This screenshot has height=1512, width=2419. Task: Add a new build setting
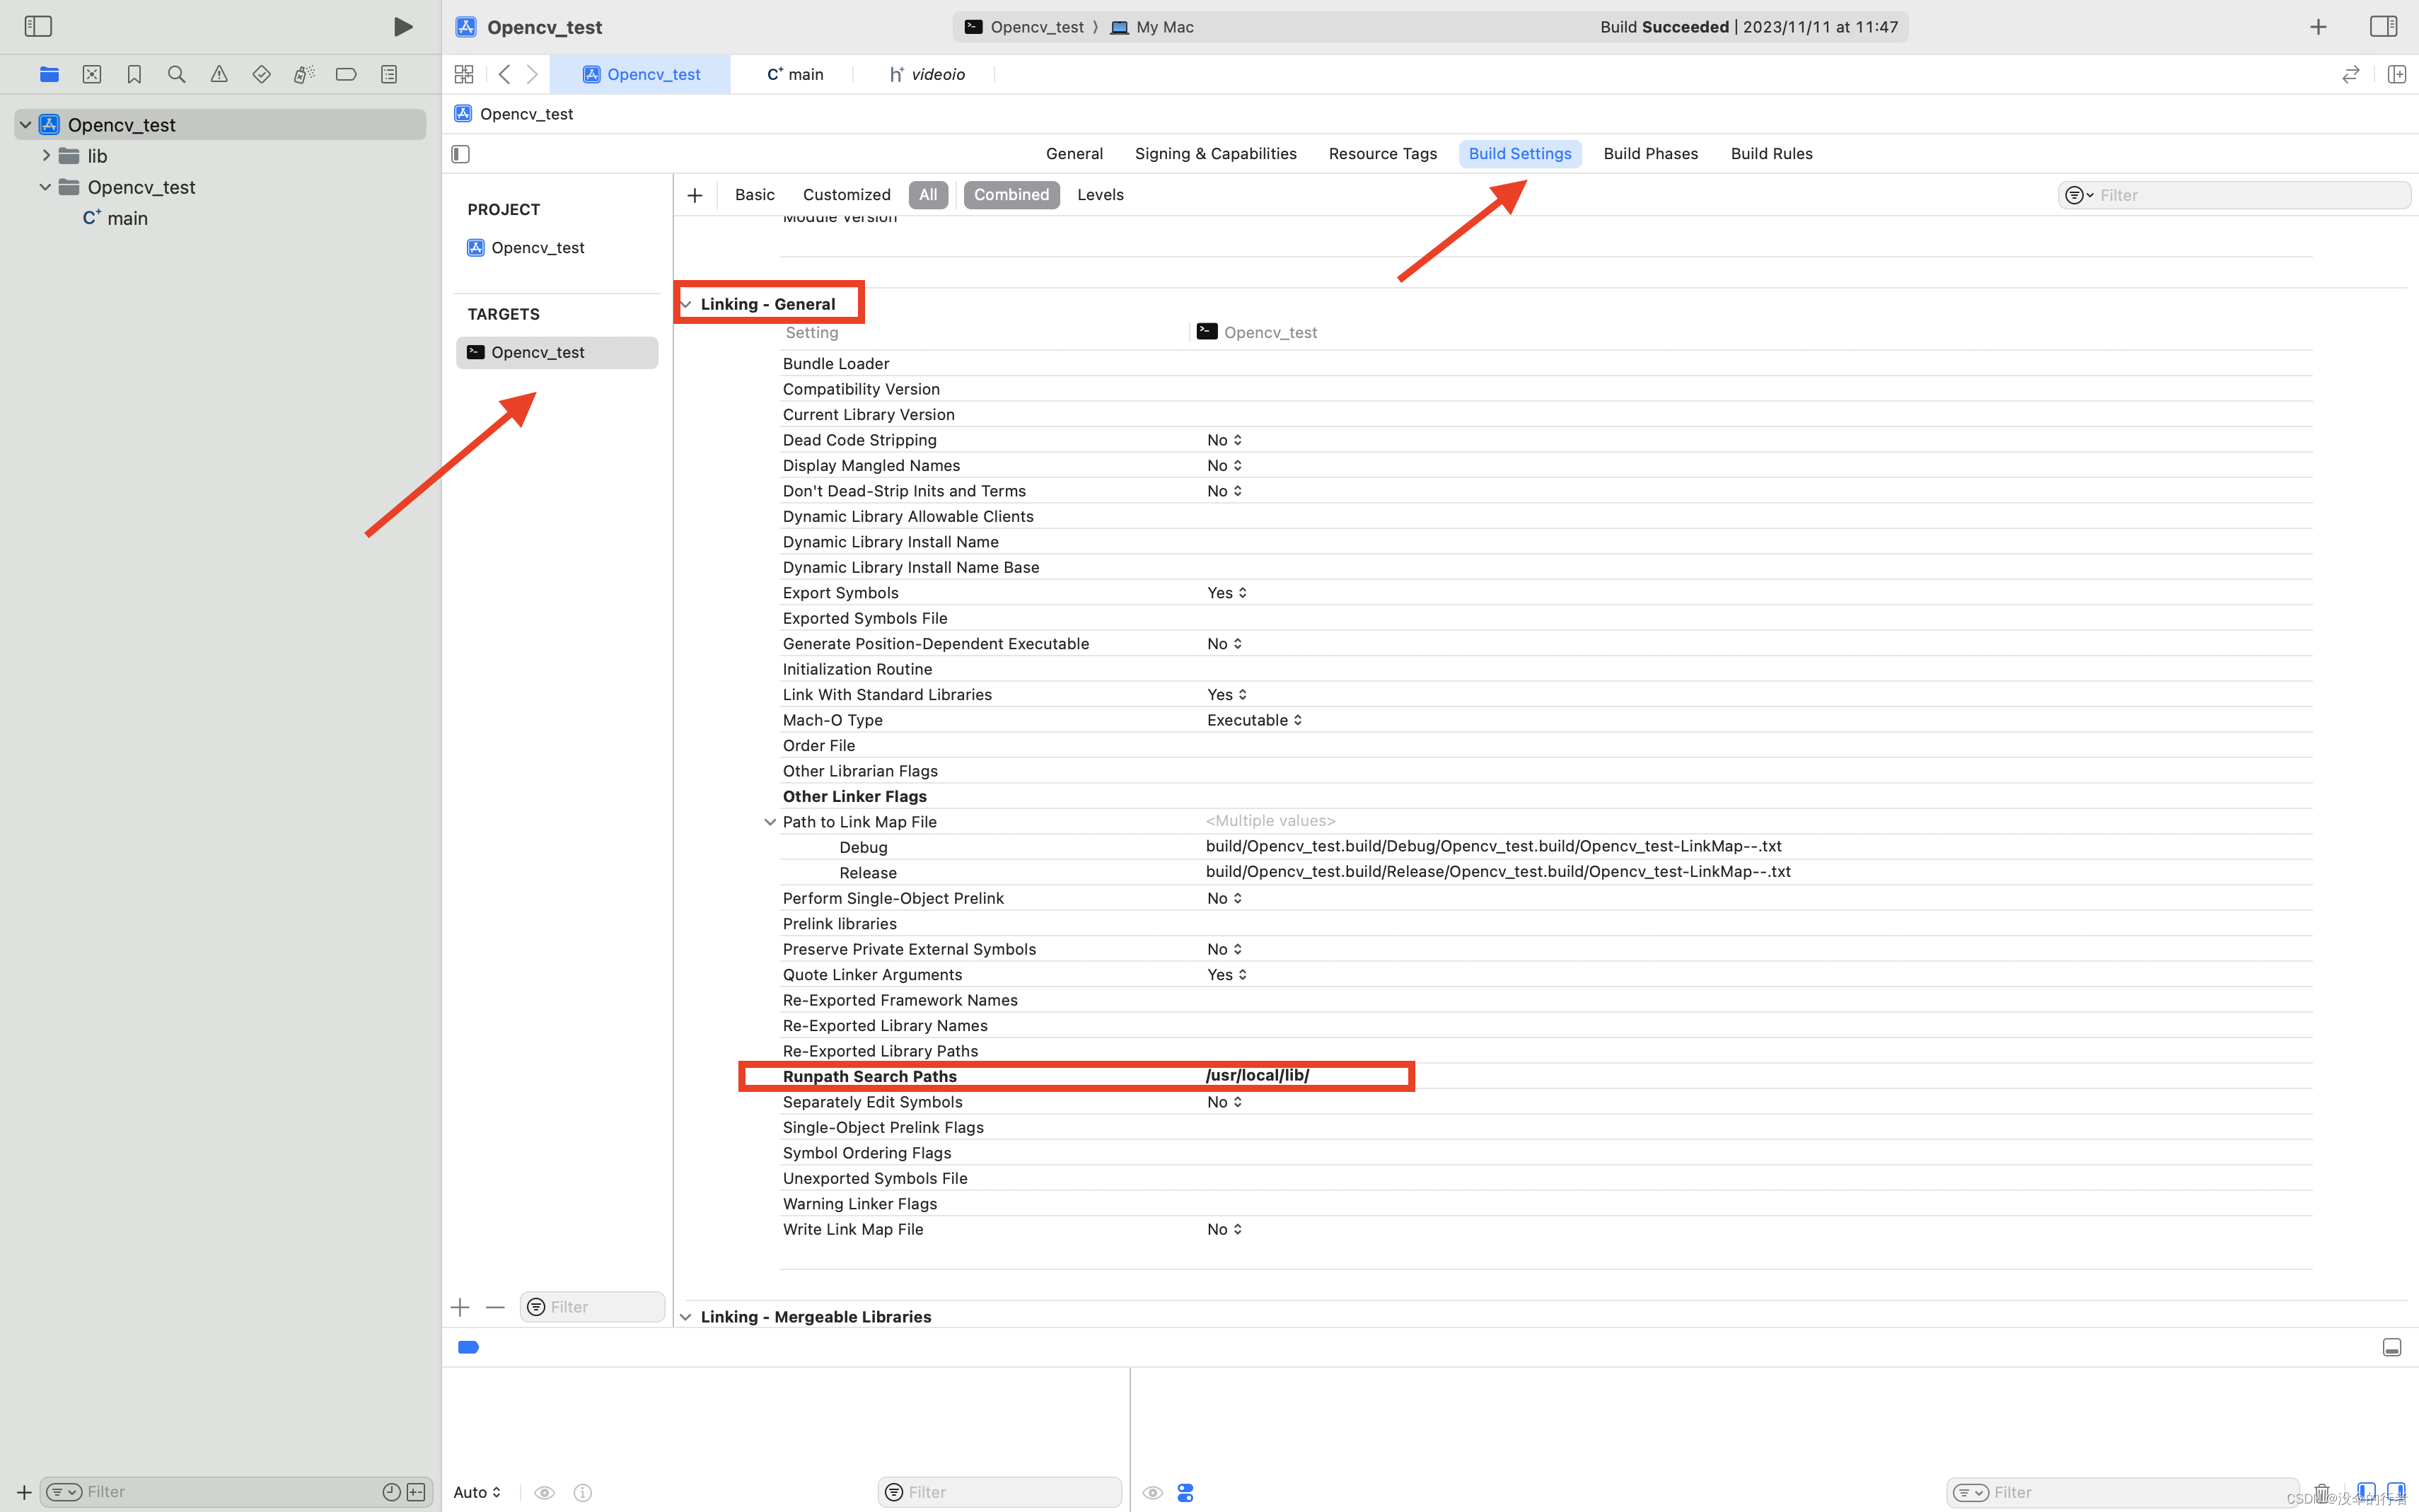click(695, 195)
